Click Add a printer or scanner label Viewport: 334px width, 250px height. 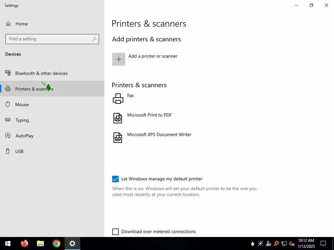tap(153, 56)
